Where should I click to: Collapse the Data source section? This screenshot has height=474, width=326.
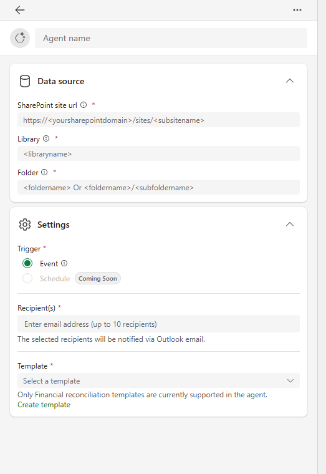coord(289,80)
